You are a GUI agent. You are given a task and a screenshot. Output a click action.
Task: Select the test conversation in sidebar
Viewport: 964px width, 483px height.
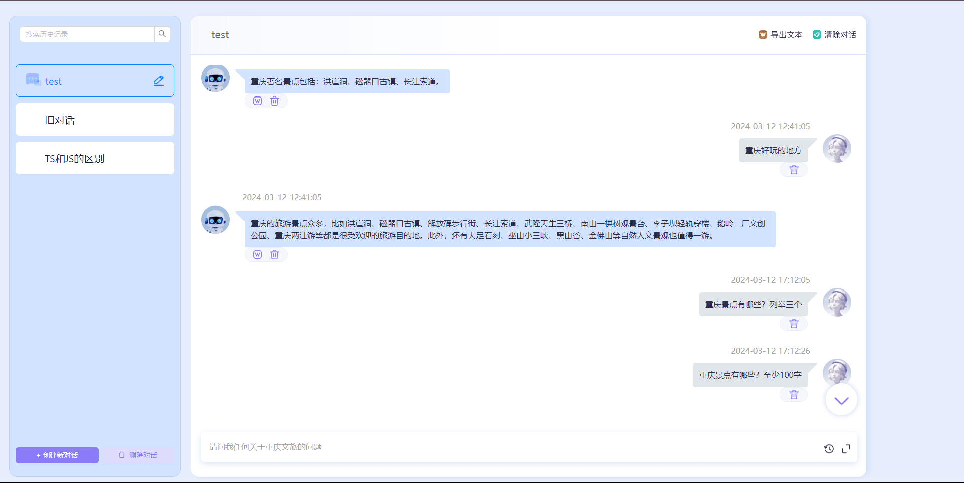click(85, 81)
